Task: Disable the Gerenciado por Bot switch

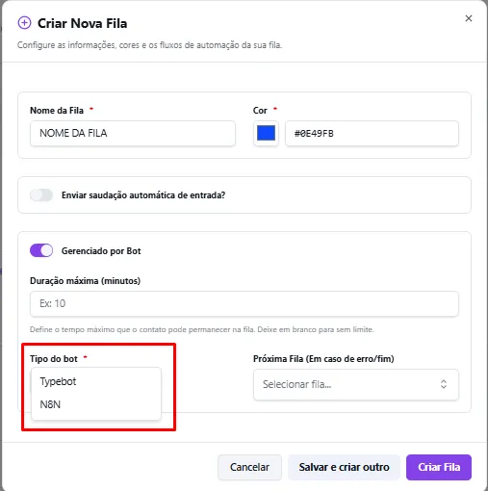Action: tap(41, 250)
